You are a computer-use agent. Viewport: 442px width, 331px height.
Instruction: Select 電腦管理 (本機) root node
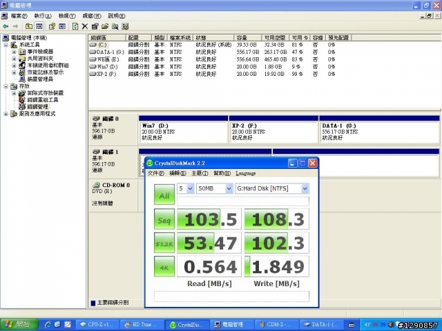point(29,38)
